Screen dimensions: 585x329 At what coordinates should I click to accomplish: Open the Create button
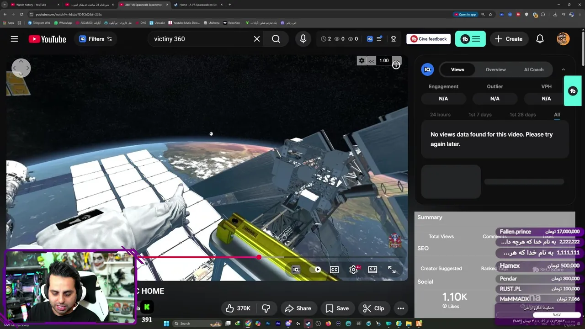tap(509, 39)
